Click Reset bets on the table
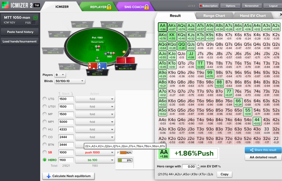This screenshot has width=282, height=181. point(97,42)
